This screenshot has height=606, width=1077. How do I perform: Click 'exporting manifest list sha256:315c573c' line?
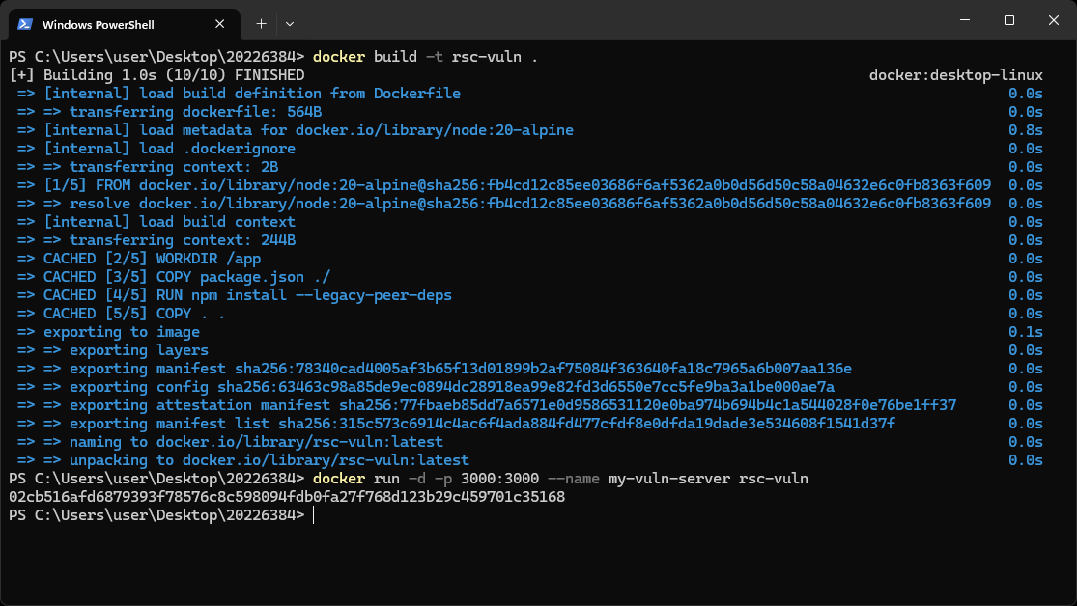pyautogui.click(x=457, y=424)
